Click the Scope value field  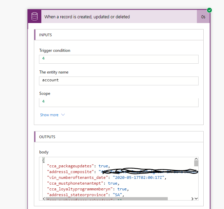(119, 102)
